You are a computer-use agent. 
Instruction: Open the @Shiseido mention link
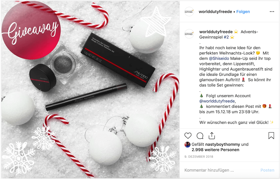tap(219, 58)
